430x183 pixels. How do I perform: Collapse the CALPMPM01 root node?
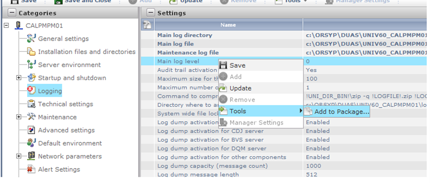coord(6,25)
